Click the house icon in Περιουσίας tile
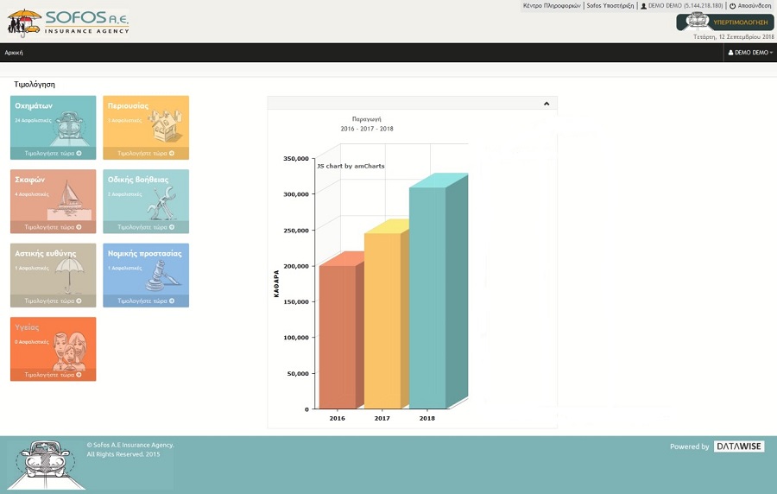This screenshot has height=494, width=777. [164, 127]
